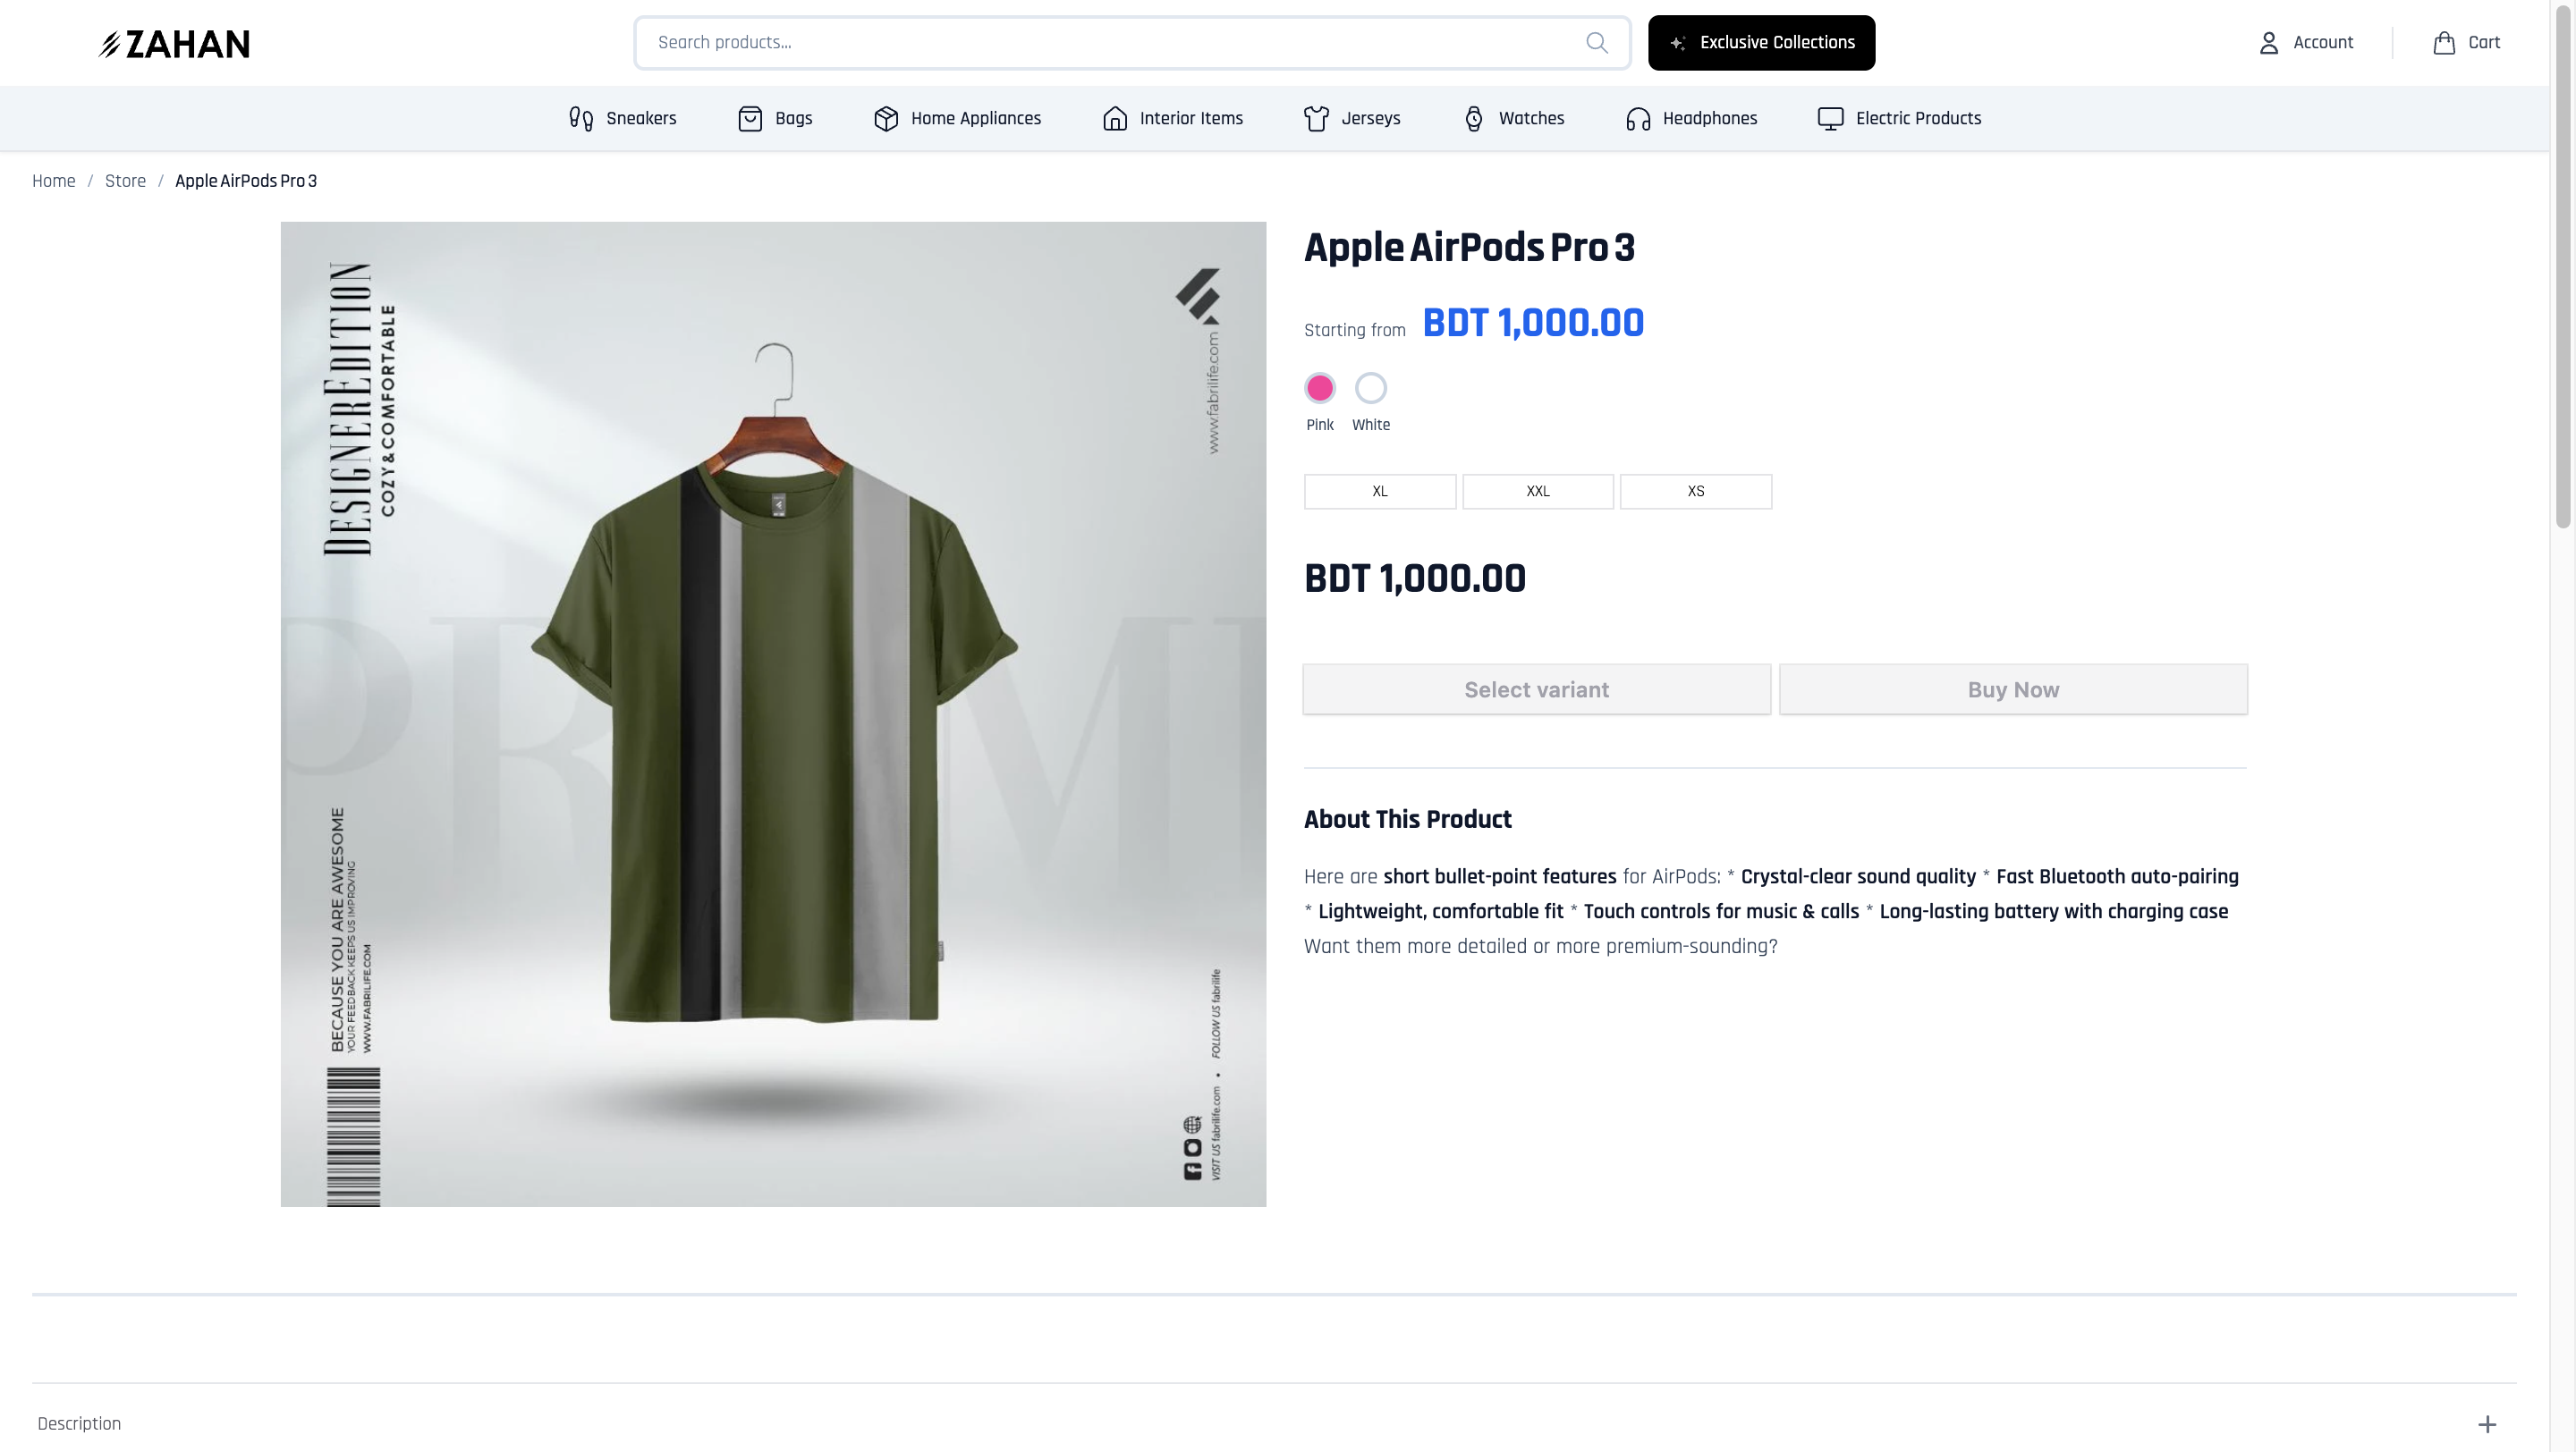Pick the White color swatch
The width and height of the screenshot is (2576, 1452).
[1370, 388]
